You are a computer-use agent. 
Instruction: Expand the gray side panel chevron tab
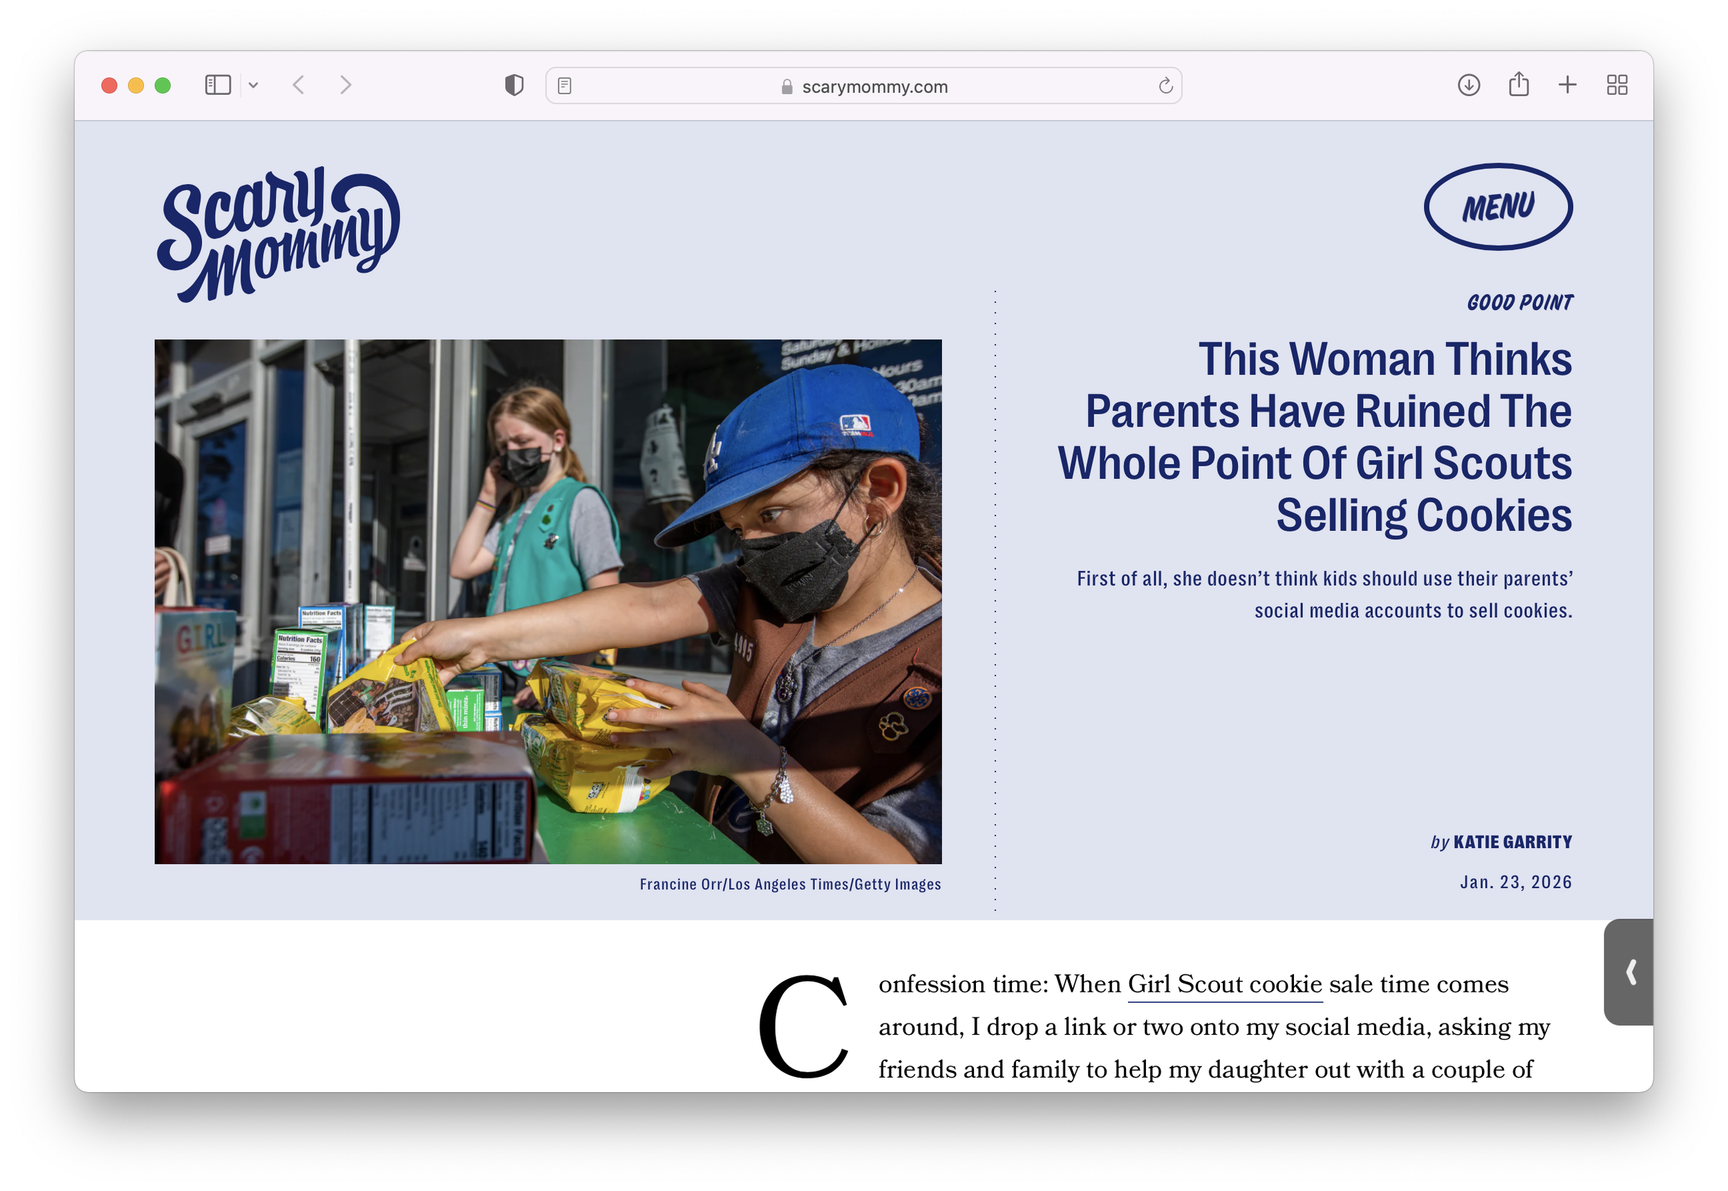[x=1631, y=972]
